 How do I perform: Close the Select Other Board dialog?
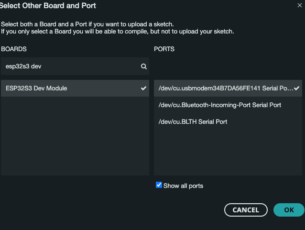coord(299,5)
